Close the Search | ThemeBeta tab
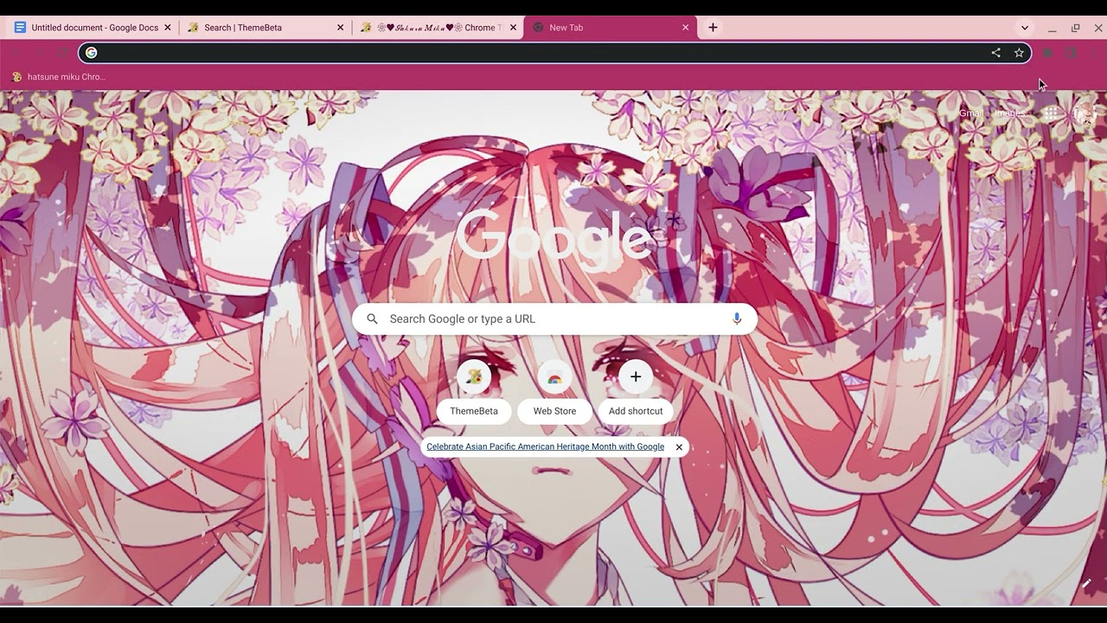The width and height of the screenshot is (1107, 623). [x=341, y=28]
